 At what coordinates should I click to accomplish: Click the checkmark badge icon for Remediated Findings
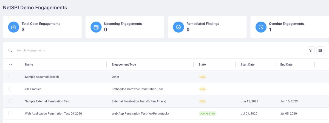pyautogui.click(x=178, y=27)
